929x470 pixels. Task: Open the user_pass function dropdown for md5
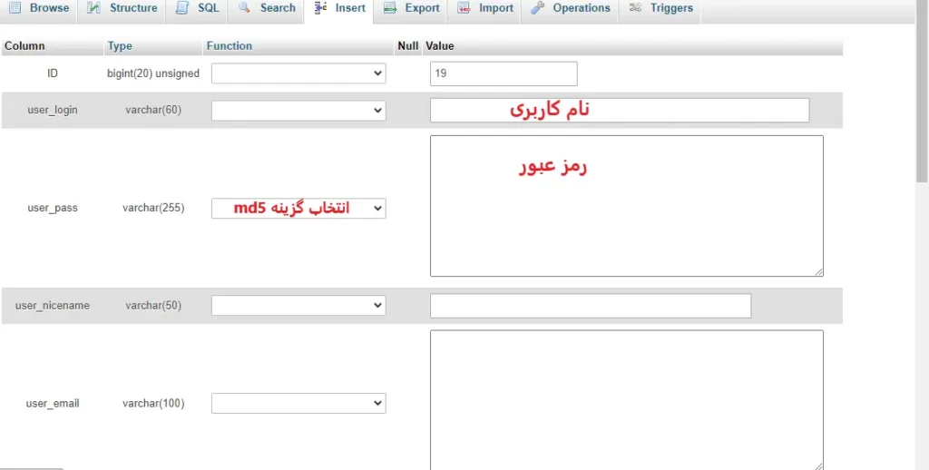pos(298,208)
